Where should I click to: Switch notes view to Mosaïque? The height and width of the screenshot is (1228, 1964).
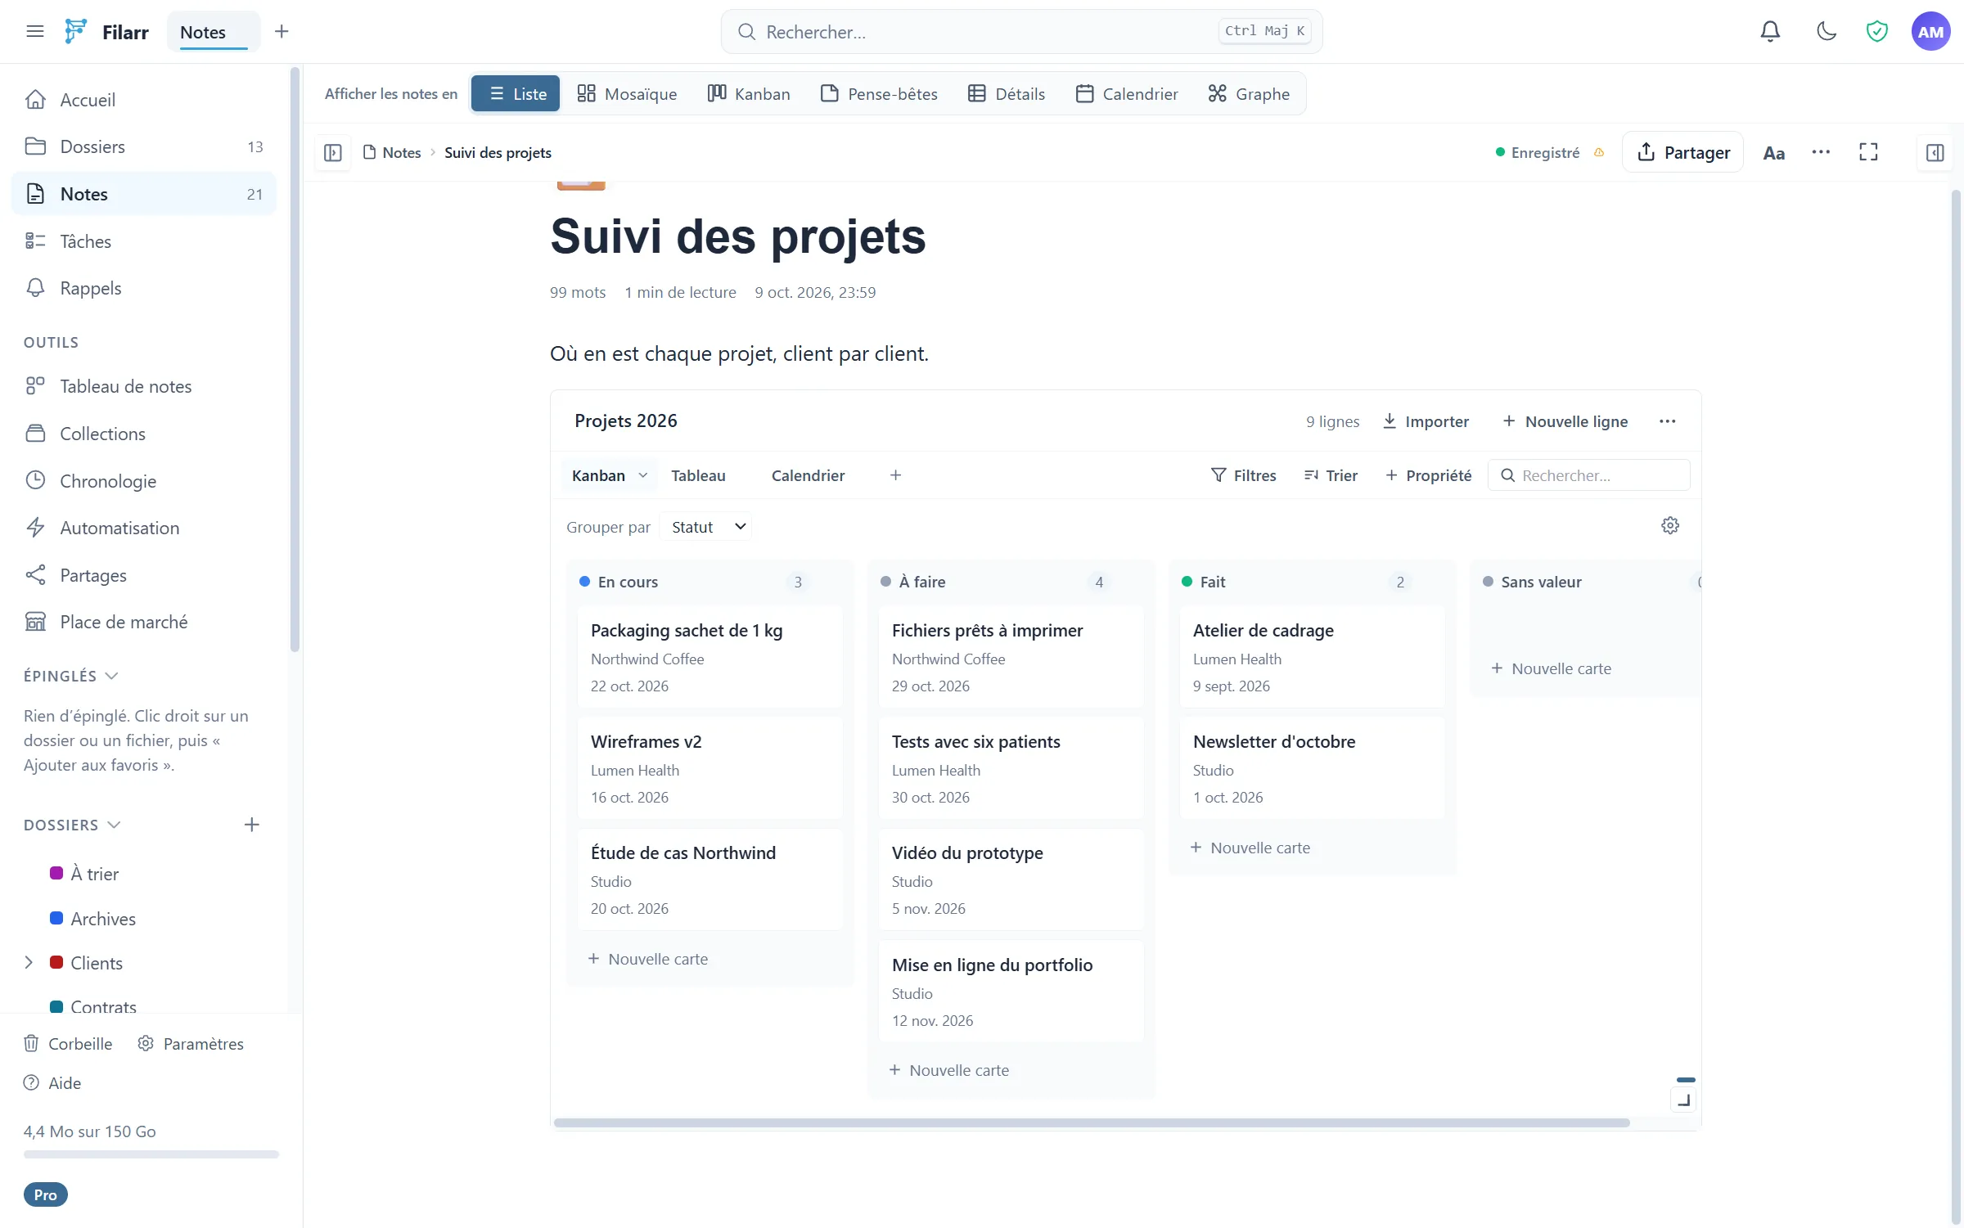627,94
